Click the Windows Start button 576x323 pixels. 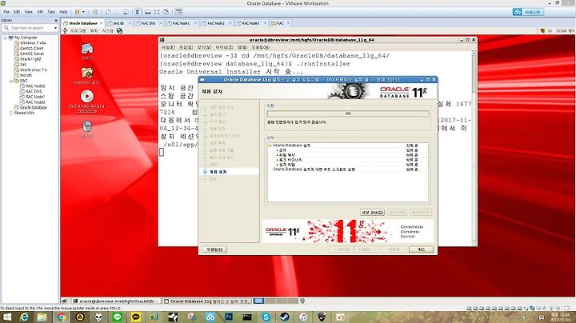pos(6,317)
